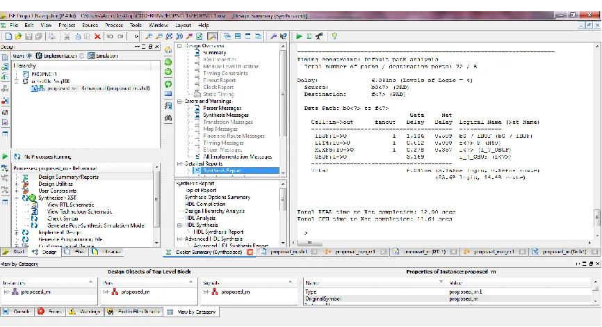Click the report horizontal scrollbar

[443, 243]
